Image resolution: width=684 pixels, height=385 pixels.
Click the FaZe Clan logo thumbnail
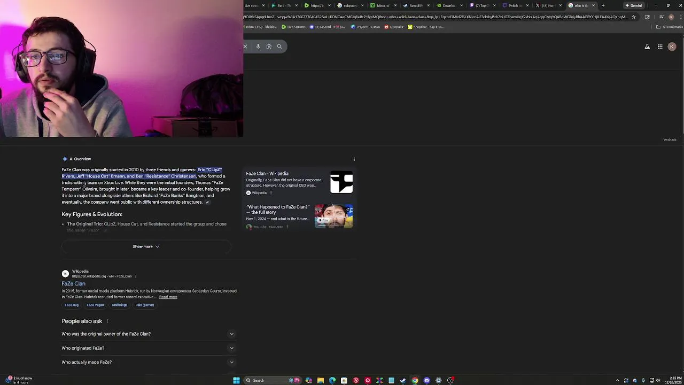341,183
